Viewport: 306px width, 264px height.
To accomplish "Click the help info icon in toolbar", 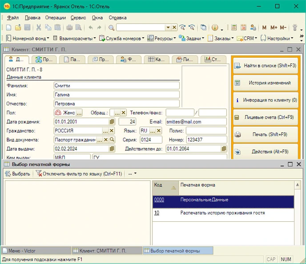I will pyautogui.click(x=214, y=28).
